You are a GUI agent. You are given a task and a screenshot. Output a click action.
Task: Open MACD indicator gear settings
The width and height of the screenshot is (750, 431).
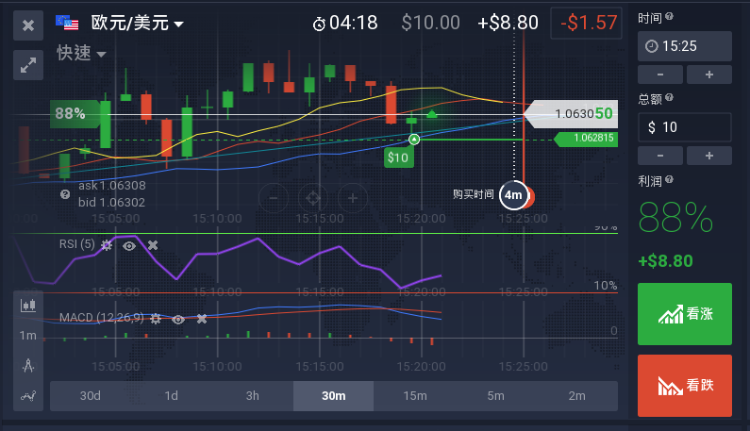(x=156, y=319)
